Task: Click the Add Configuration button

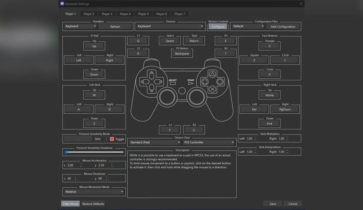Action: (x=283, y=26)
